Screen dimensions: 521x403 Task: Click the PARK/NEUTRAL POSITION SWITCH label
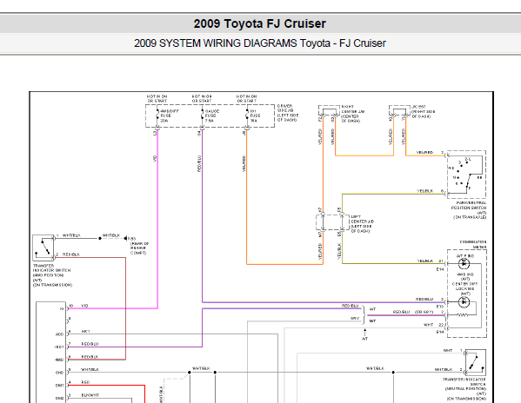(x=469, y=210)
